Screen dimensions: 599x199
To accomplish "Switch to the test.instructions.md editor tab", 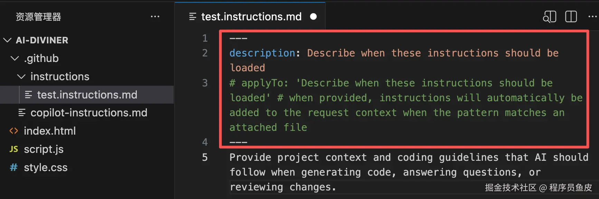I will [x=251, y=17].
